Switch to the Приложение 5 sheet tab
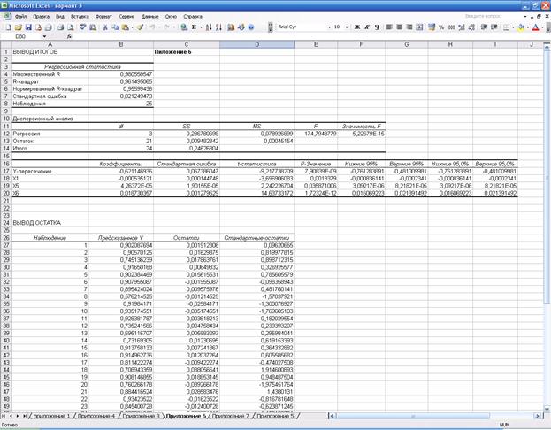551x430 pixels. [275, 416]
